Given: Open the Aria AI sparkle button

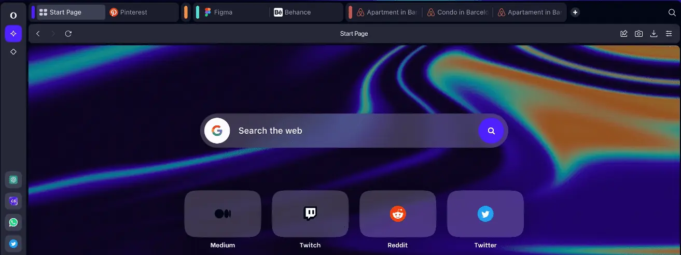Looking at the screenshot, I should tap(13, 33).
